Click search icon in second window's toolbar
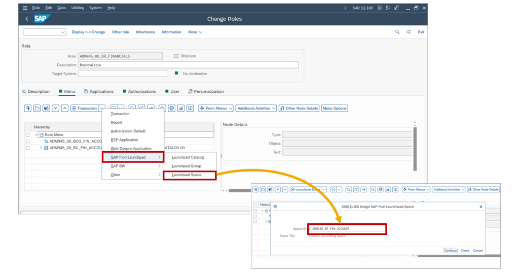This screenshot has width=519, height=272. [349, 189]
